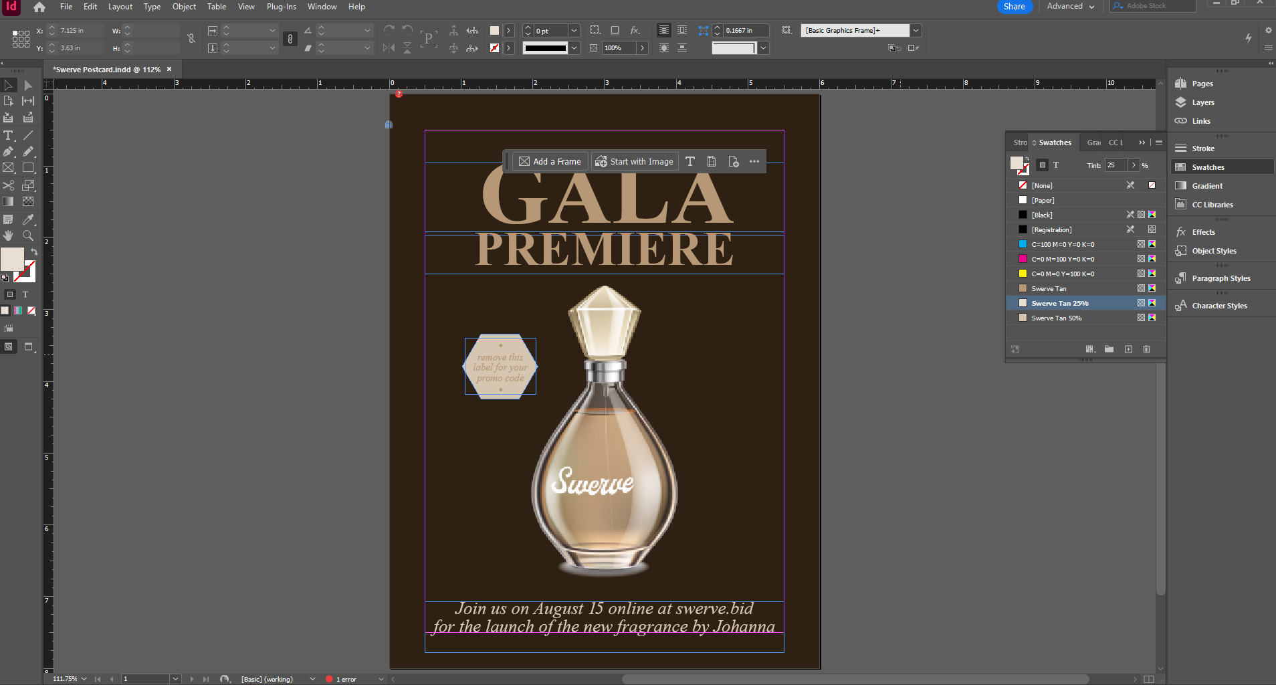Open the Window menu

coord(322,7)
